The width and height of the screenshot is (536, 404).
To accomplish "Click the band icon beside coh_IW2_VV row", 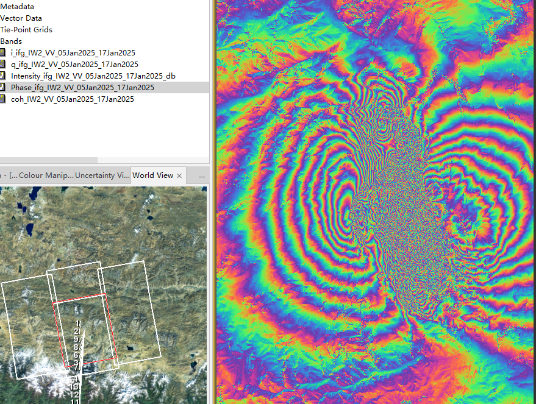I will 2,99.
